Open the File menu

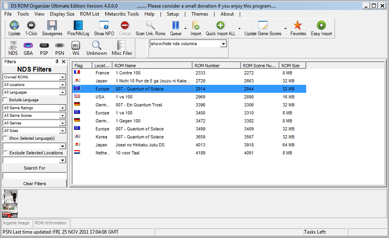[8, 14]
